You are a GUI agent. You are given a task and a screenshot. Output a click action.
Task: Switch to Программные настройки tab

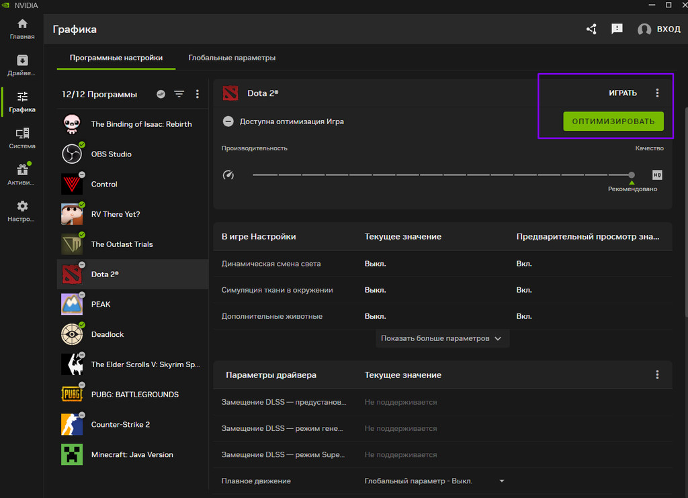click(x=116, y=58)
